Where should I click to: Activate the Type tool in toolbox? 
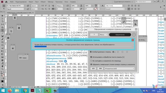click(x=2, y=30)
